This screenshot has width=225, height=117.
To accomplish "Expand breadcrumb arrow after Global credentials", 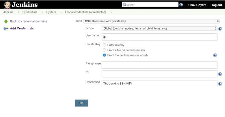I will 111,12.
